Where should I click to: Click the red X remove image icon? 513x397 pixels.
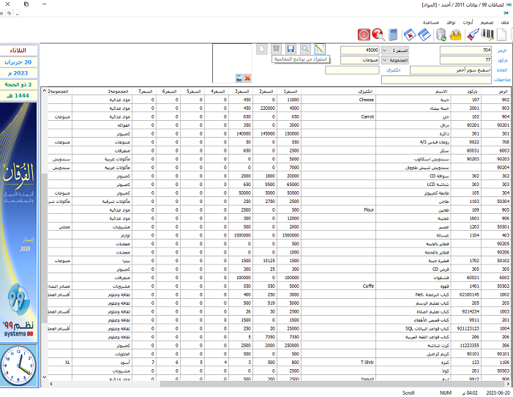tap(247, 78)
